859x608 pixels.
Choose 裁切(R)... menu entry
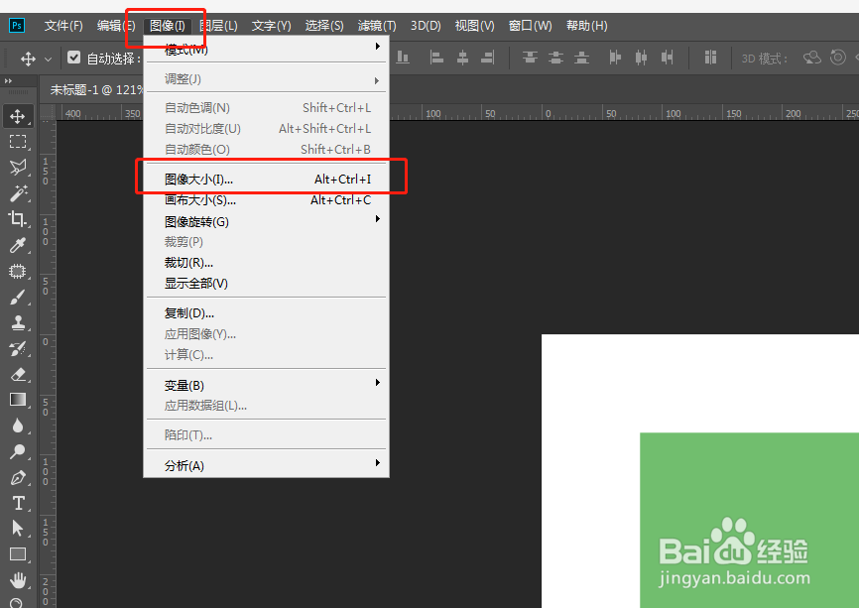[266, 263]
